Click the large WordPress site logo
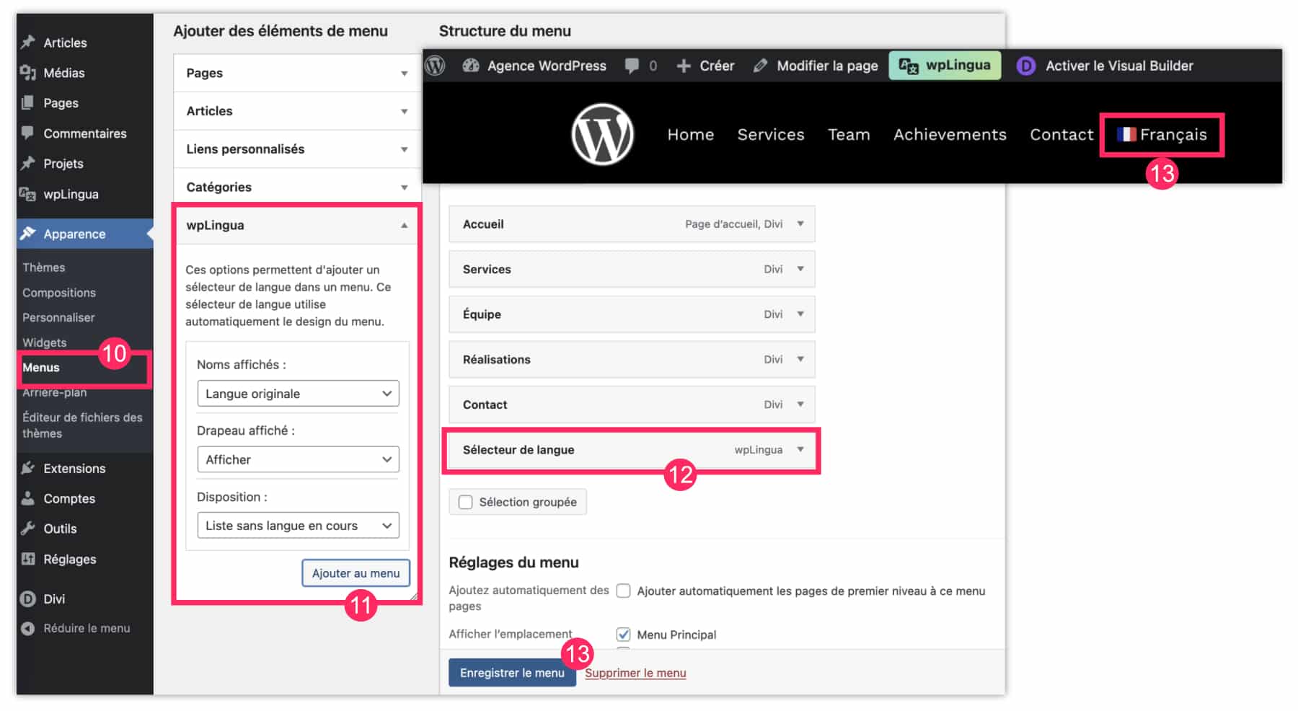The width and height of the screenshot is (1298, 711). [602, 134]
